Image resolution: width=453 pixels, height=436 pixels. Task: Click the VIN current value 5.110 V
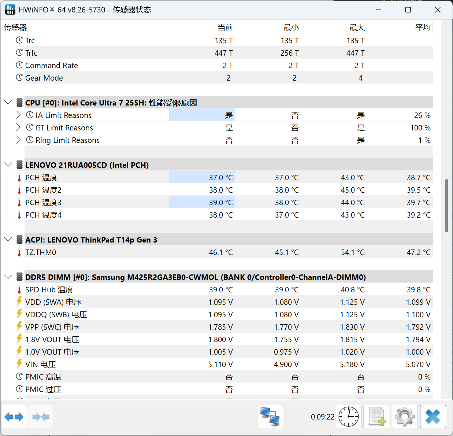(220, 365)
